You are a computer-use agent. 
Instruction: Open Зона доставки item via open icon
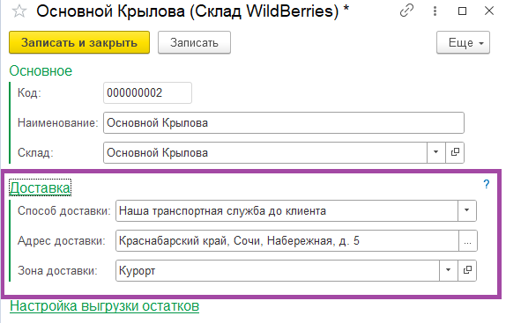tap(467, 270)
